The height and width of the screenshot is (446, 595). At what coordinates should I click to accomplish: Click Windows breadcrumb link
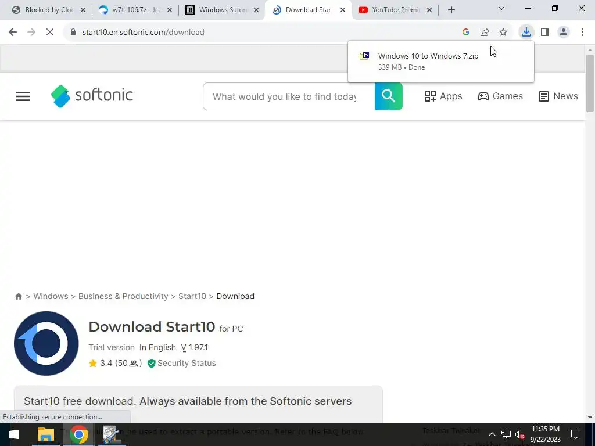pos(51,296)
